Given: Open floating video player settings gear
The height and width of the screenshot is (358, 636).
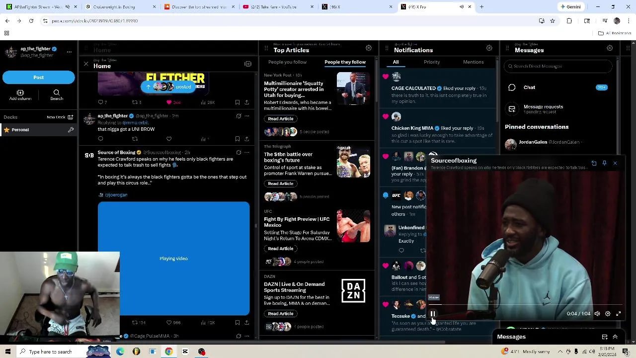Looking at the screenshot, I should (x=608, y=314).
